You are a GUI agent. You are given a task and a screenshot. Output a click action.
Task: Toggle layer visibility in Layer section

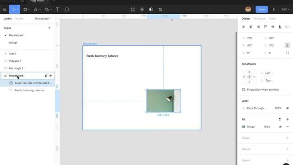[x=288, y=108]
